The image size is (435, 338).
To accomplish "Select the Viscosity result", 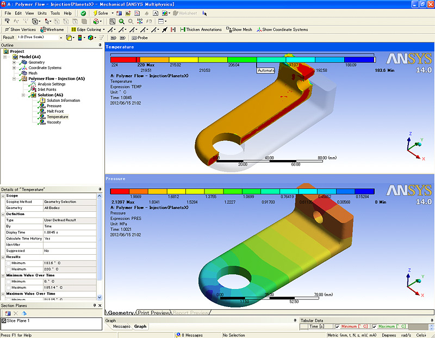I will point(54,122).
